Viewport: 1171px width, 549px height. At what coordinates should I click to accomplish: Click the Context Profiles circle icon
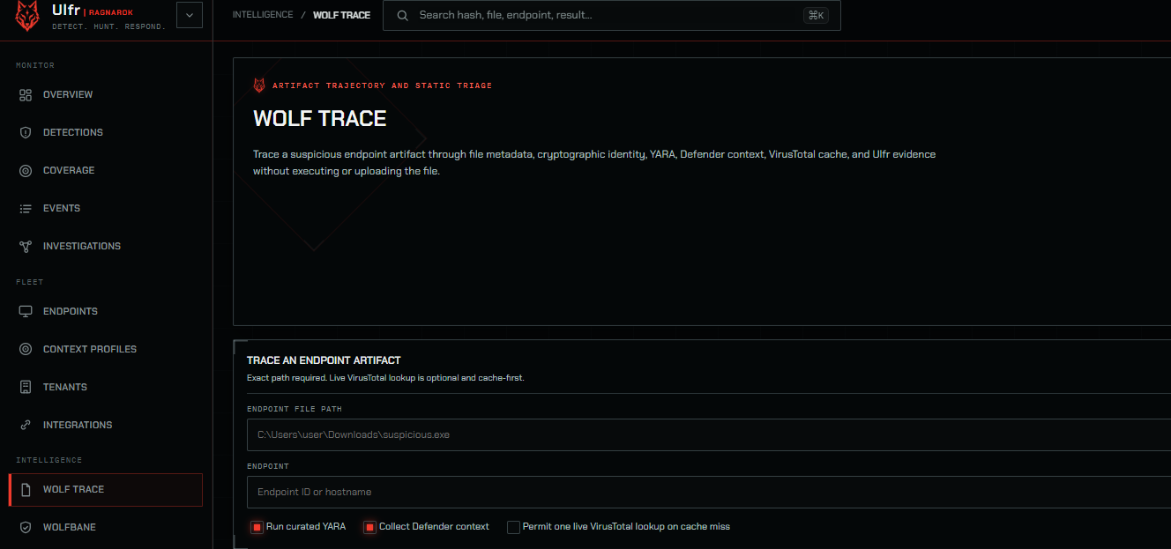(x=26, y=349)
